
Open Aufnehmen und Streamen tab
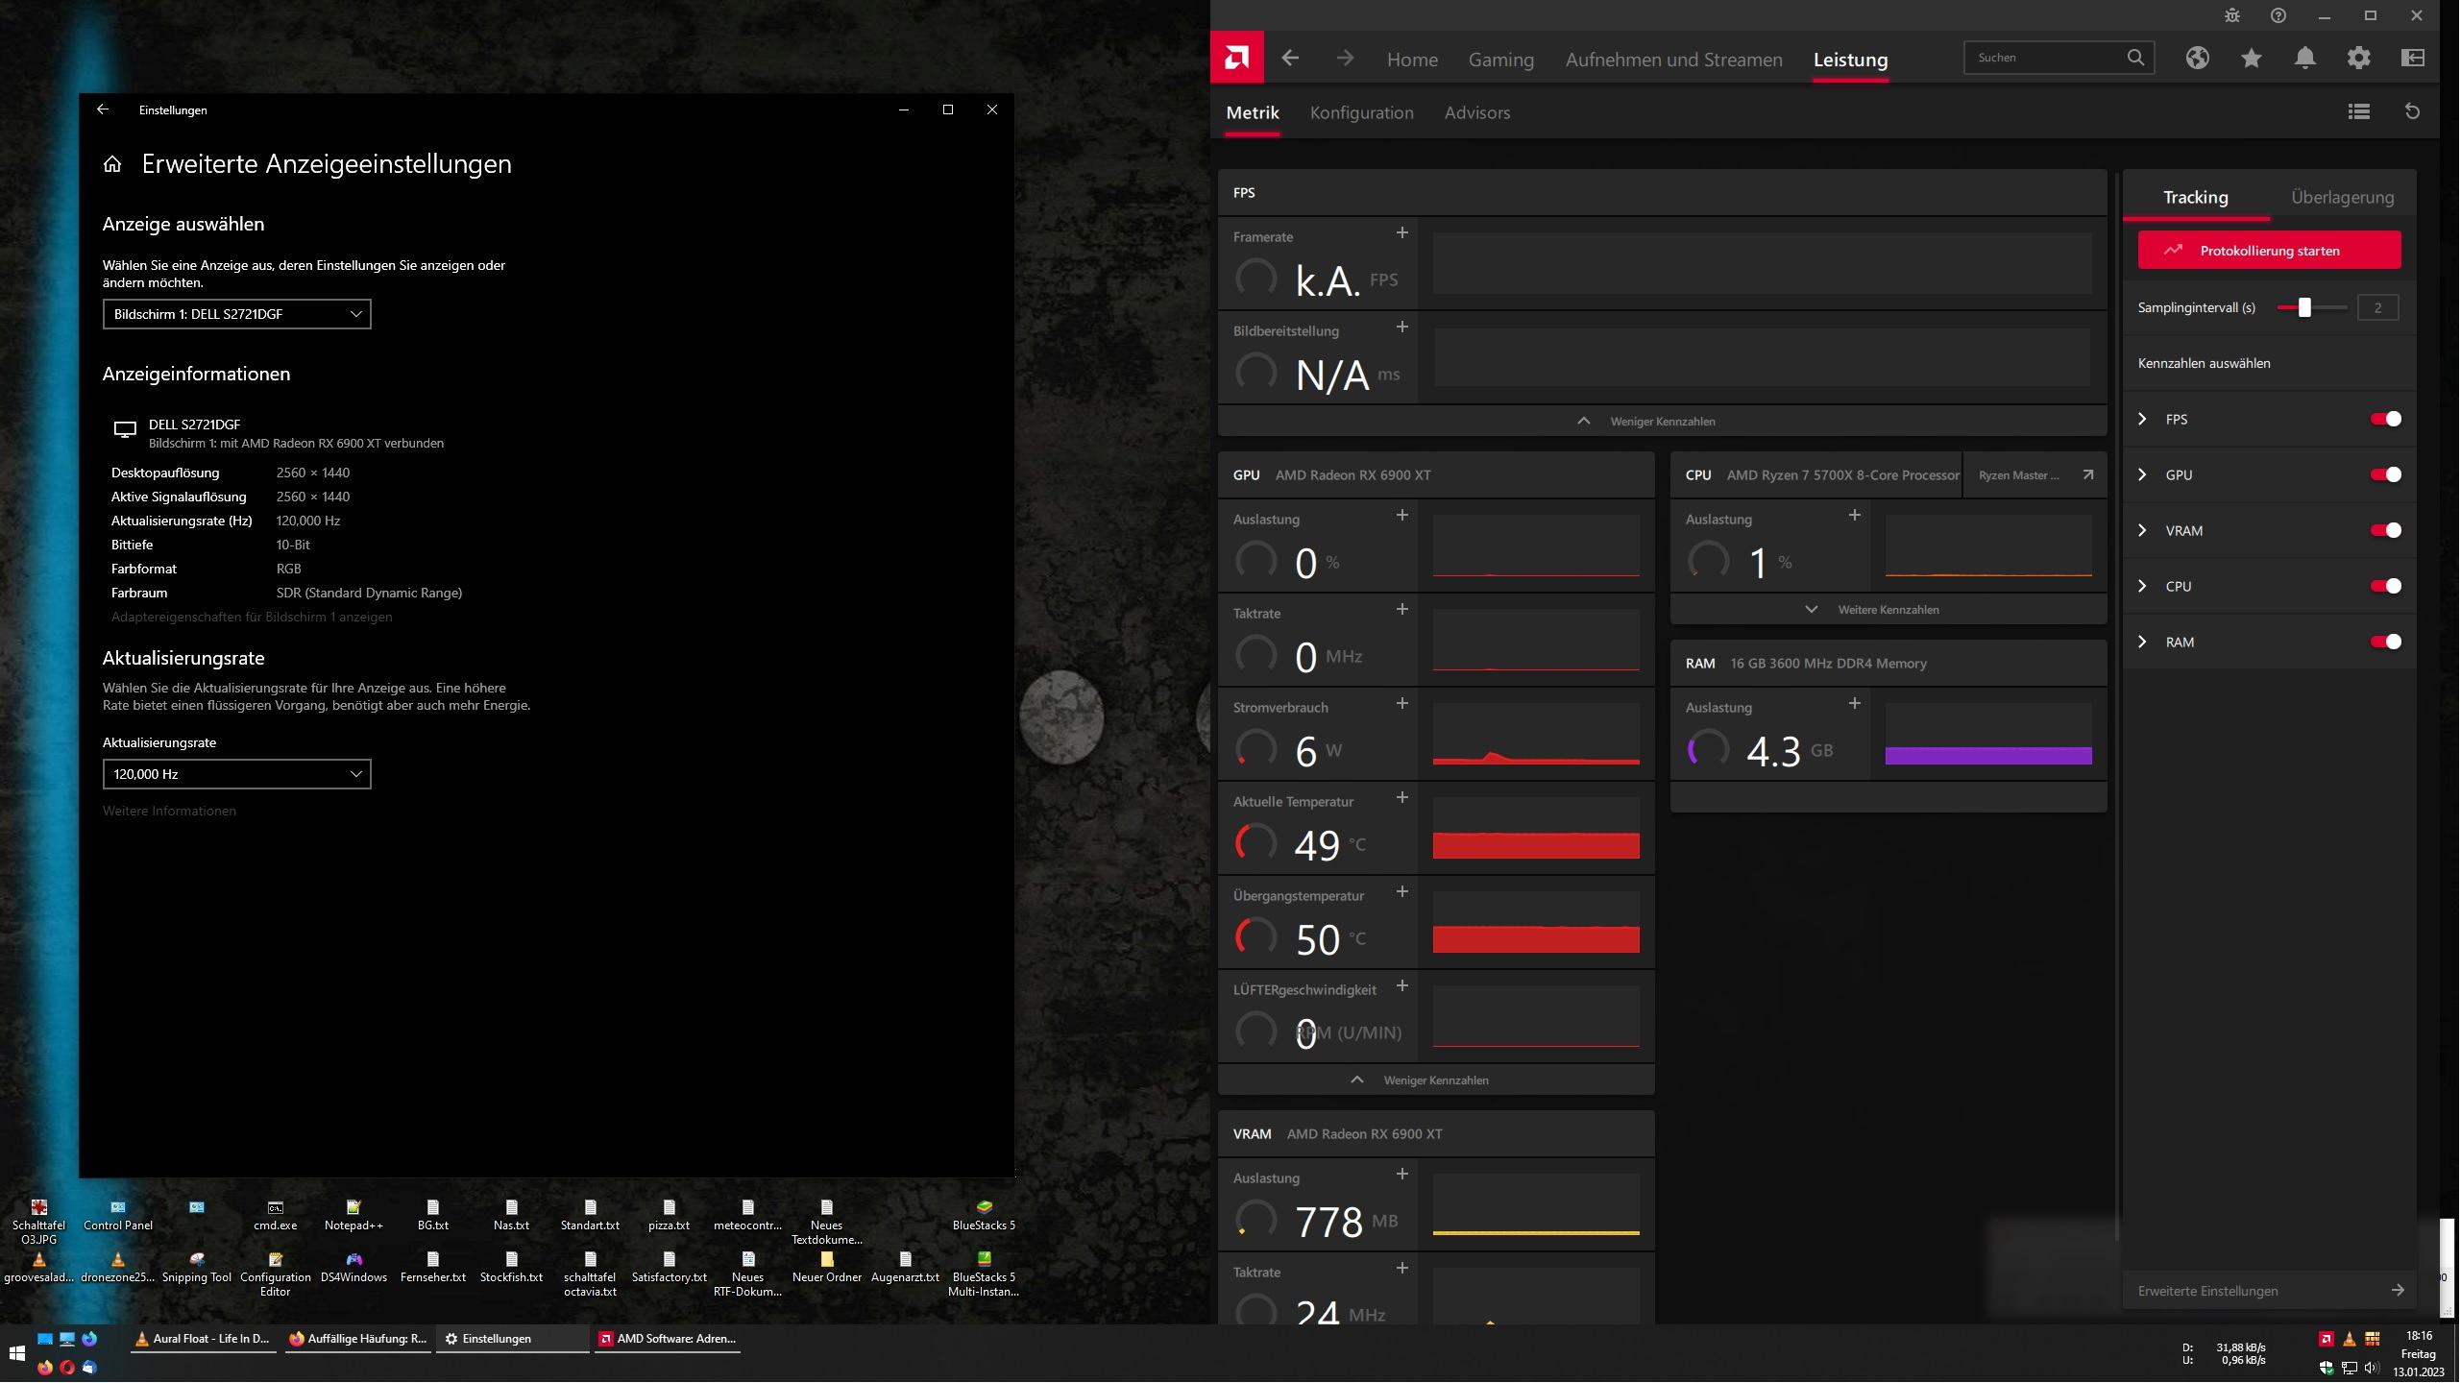pos(1675,60)
